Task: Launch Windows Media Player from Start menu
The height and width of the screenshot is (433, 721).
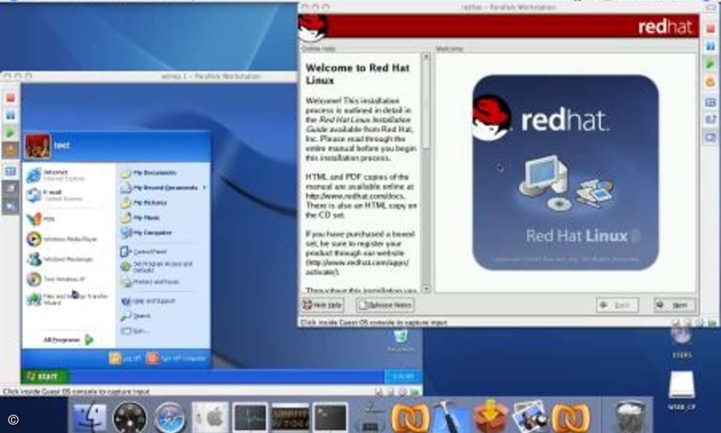Action: (61, 239)
